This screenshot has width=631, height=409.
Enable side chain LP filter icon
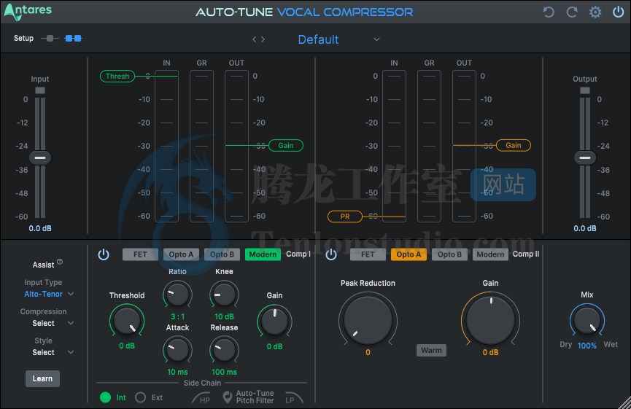[294, 398]
